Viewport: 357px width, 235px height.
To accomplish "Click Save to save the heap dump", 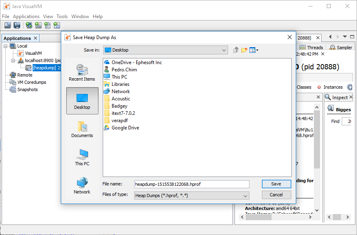I will pos(276,184).
